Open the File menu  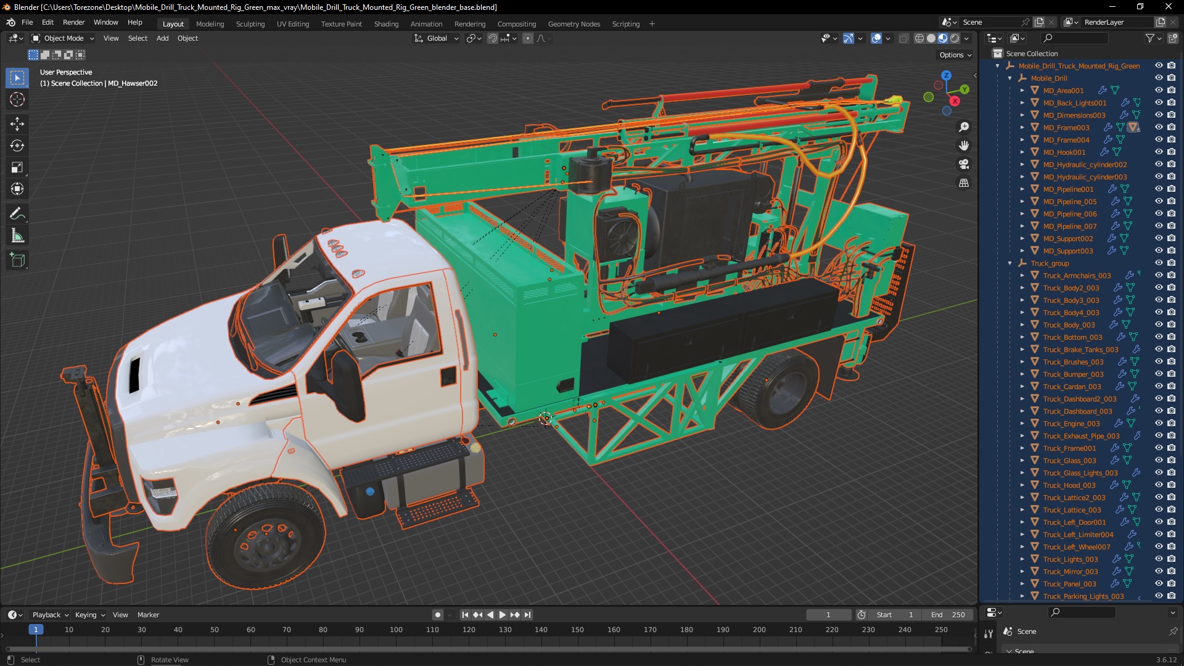(27, 22)
